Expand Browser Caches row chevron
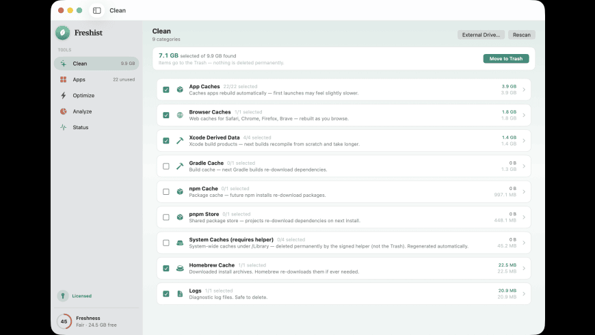595x335 pixels. pyautogui.click(x=524, y=115)
